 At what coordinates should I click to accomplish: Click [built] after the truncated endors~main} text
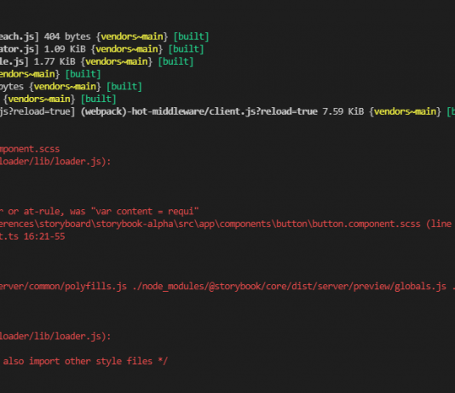tap(83, 74)
